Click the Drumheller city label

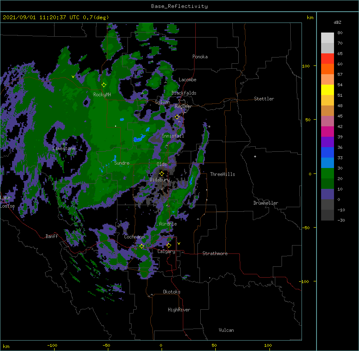tap(266, 203)
